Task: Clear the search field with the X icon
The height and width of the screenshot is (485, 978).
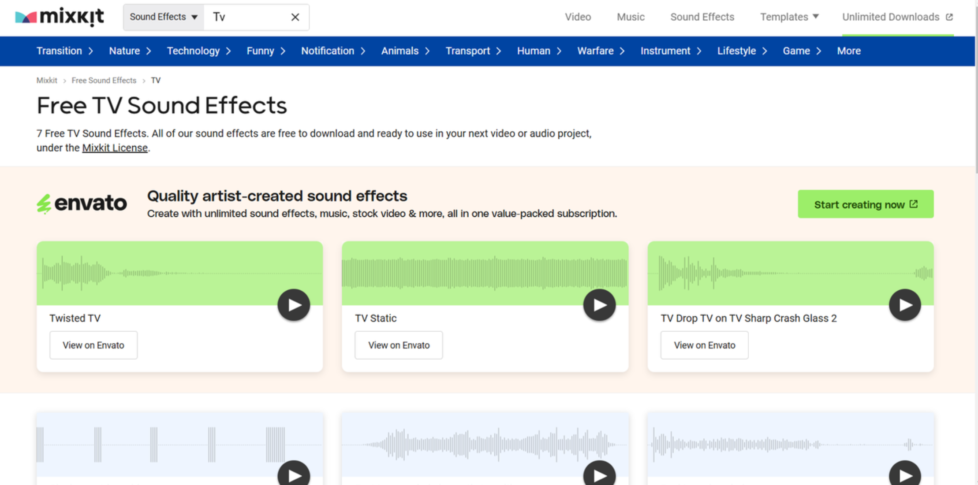Action: (x=294, y=17)
